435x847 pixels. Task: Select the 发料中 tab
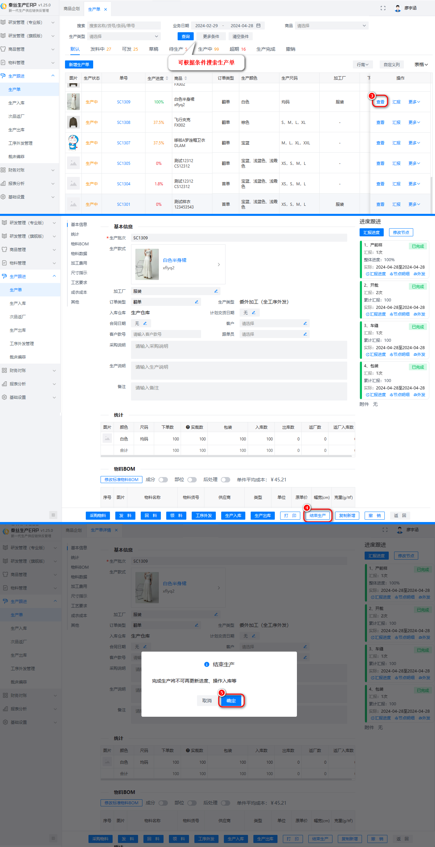[x=101, y=49]
